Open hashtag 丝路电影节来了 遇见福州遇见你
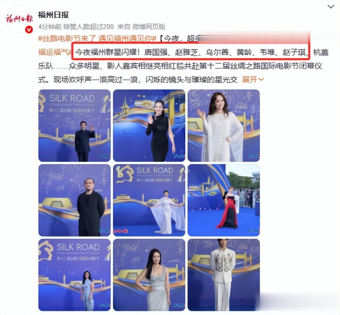 [x=97, y=39]
